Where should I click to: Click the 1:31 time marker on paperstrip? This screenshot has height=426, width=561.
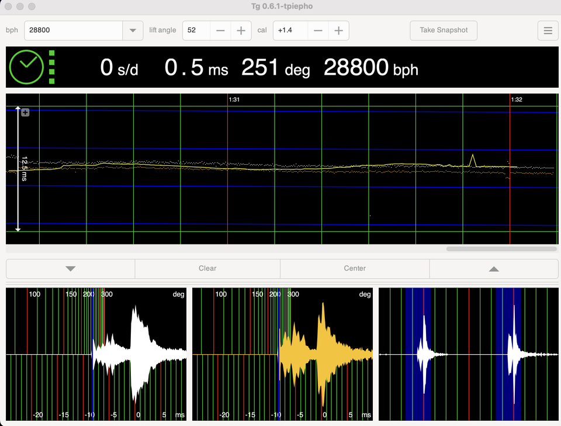pyautogui.click(x=234, y=100)
